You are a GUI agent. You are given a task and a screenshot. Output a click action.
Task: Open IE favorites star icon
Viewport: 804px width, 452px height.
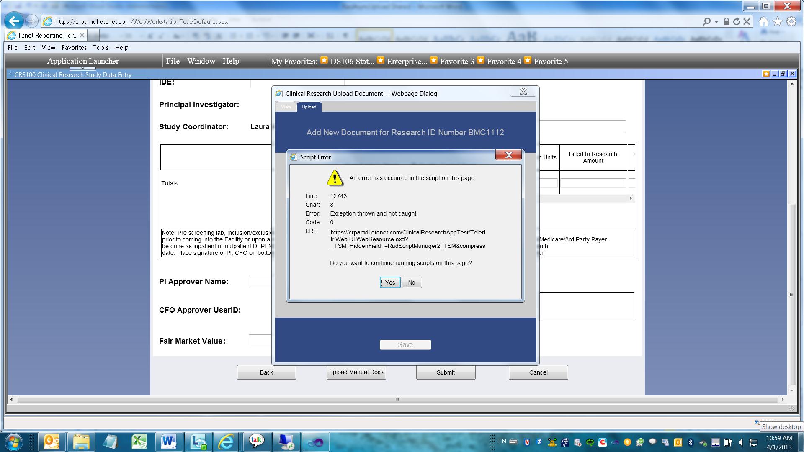coord(778,21)
